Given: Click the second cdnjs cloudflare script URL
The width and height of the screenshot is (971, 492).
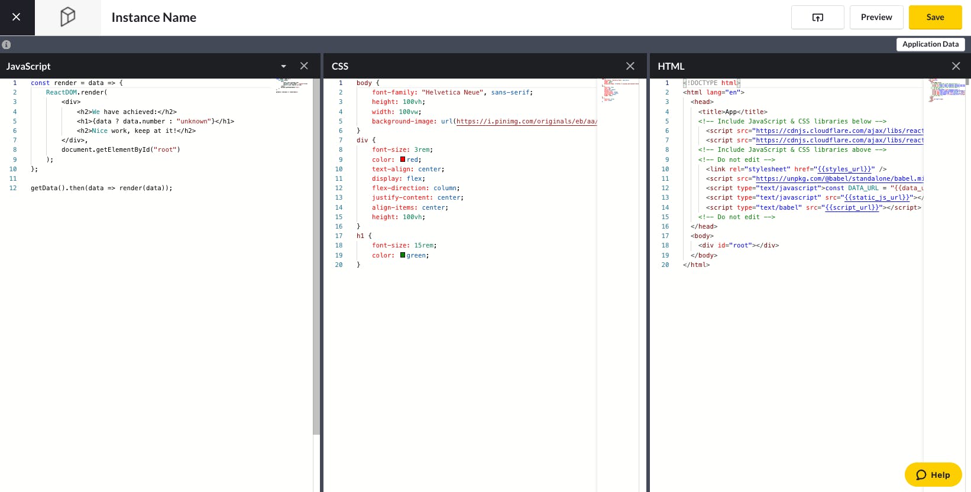Looking at the screenshot, I should [x=839, y=140].
